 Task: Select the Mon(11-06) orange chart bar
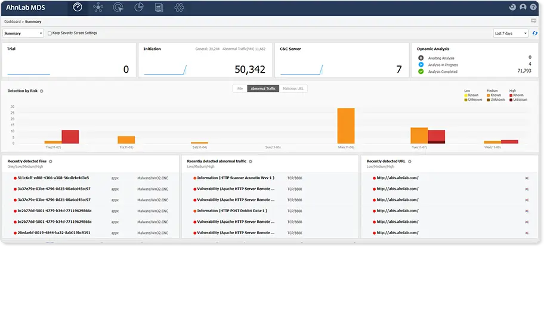click(346, 126)
